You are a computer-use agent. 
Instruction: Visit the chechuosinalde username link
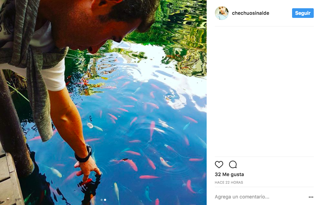[x=250, y=13]
